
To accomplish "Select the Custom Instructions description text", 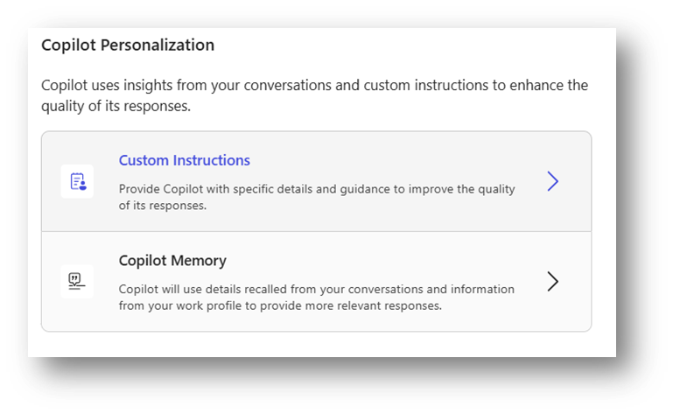I will coord(317,197).
